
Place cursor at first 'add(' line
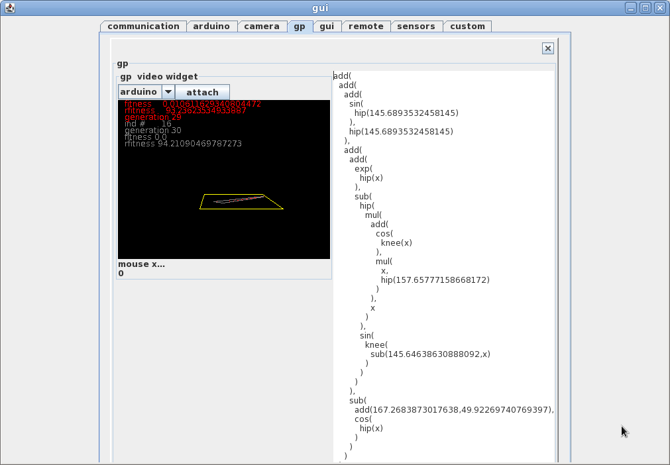(342, 76)
